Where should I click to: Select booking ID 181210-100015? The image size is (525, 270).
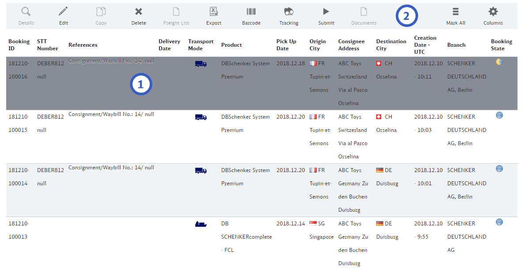coord(19,124)
